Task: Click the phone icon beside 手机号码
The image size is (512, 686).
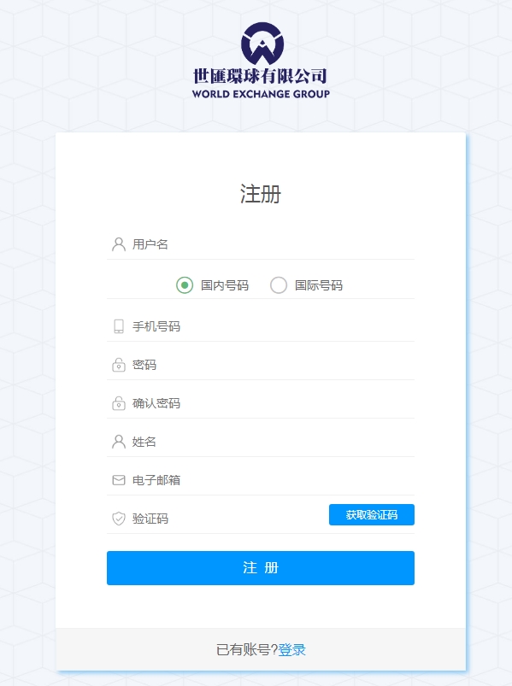Action: click(x=119, y=326)
